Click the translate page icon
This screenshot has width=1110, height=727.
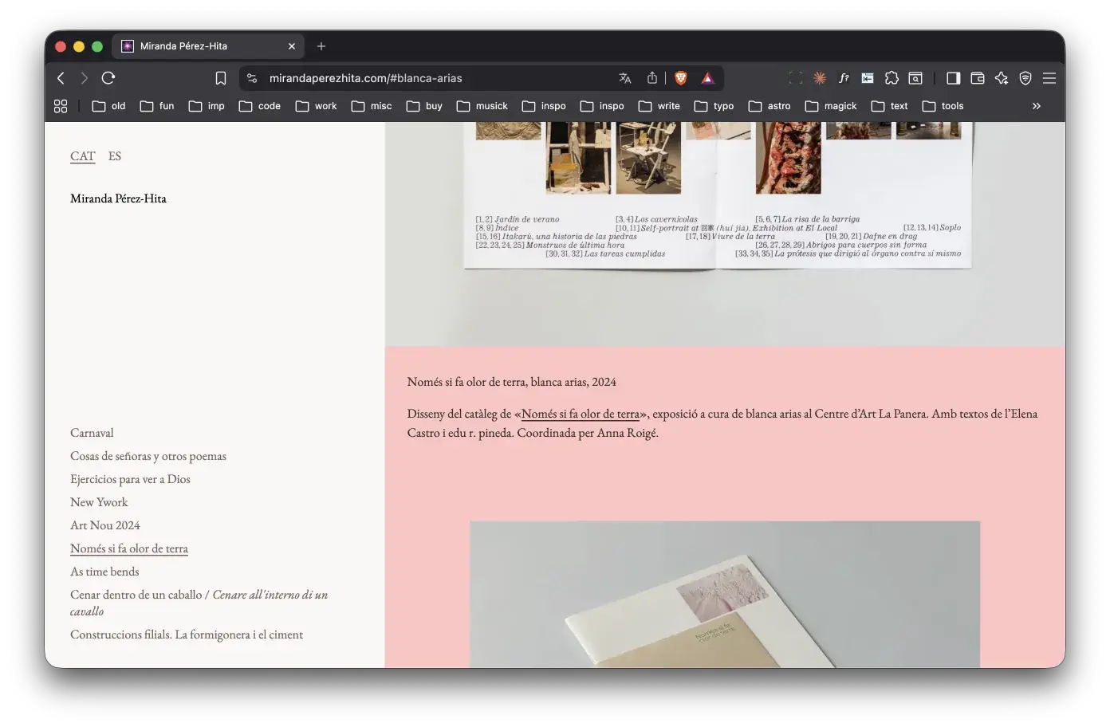tap(625, 78)
